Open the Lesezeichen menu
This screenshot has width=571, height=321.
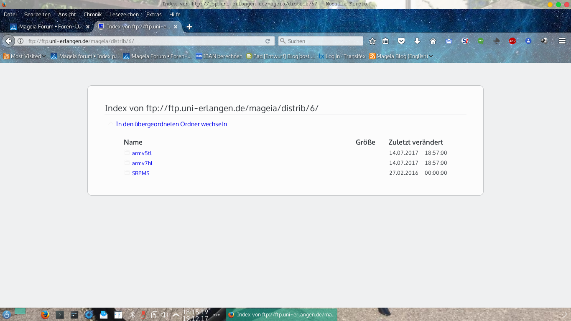point(124,14)
